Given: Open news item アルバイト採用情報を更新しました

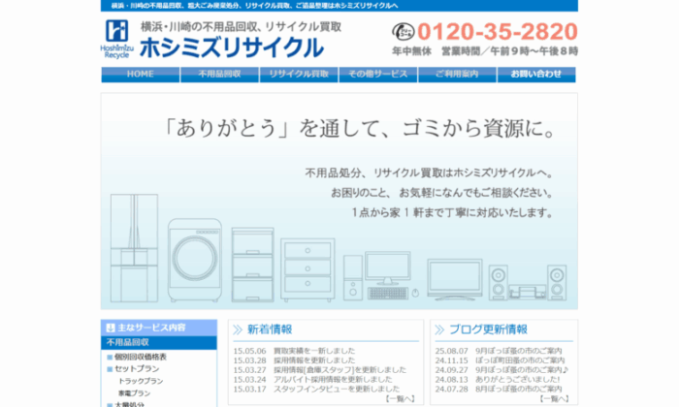Looking at the screenshot, I should pos(333,379).
